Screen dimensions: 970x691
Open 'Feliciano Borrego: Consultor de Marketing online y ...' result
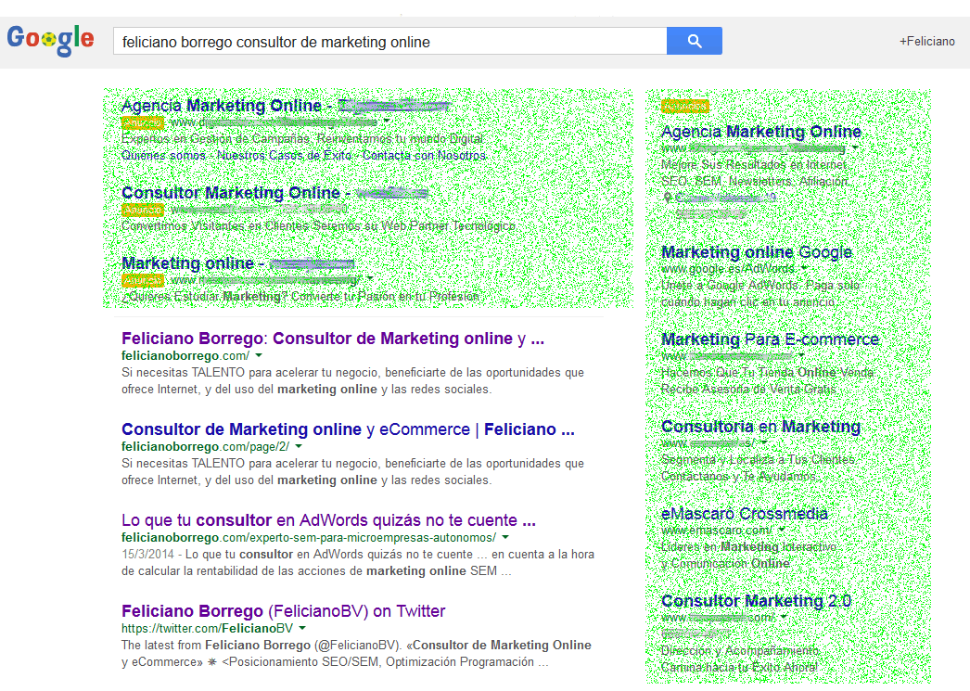click(333, 339)
